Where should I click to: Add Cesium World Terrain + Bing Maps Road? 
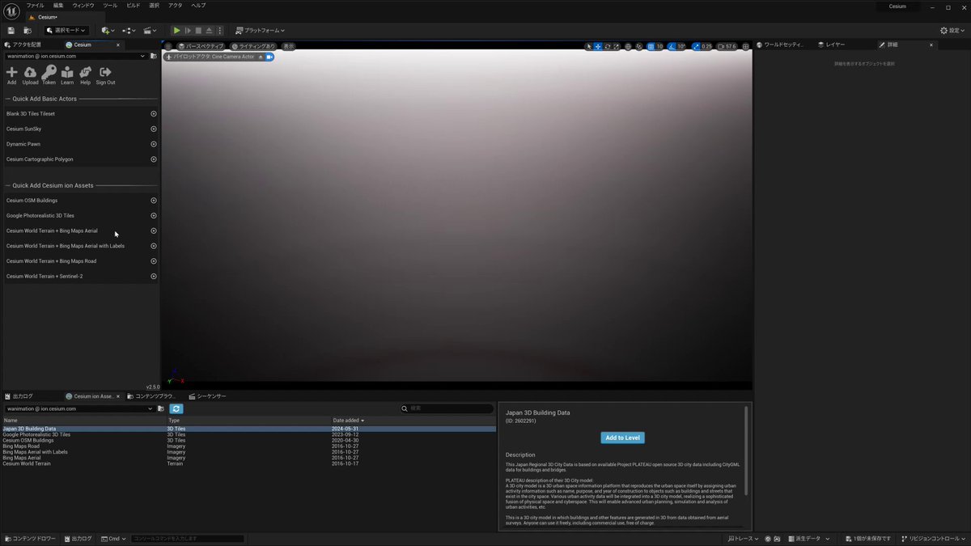tap(154, 261)
